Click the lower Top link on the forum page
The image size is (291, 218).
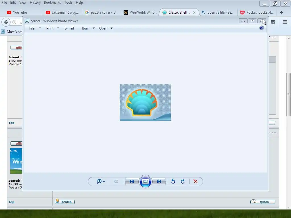tap(11, 202)
